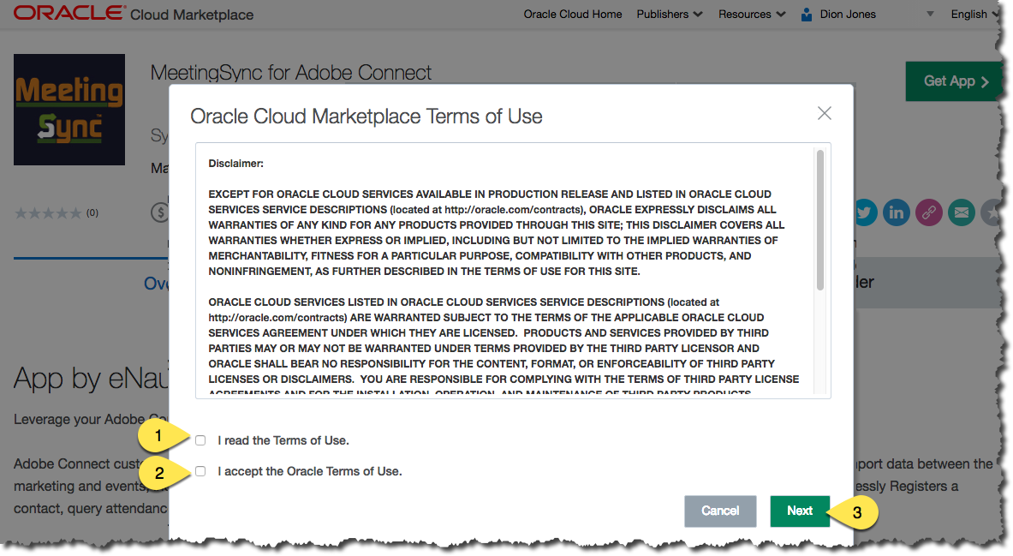Click the Oracle Cloud Marketplace Terms of Use heading
1013x556 pixels.
pyautogui.click(x=366, y=117)
